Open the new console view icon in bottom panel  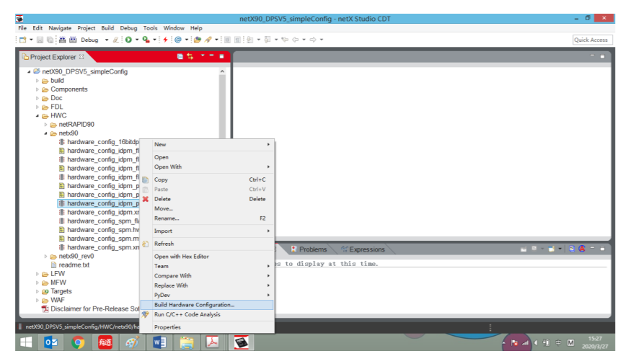pyautogui.click(x=551, y=249)
